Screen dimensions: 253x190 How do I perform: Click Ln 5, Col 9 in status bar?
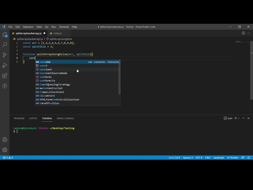[x=174, y=158]
